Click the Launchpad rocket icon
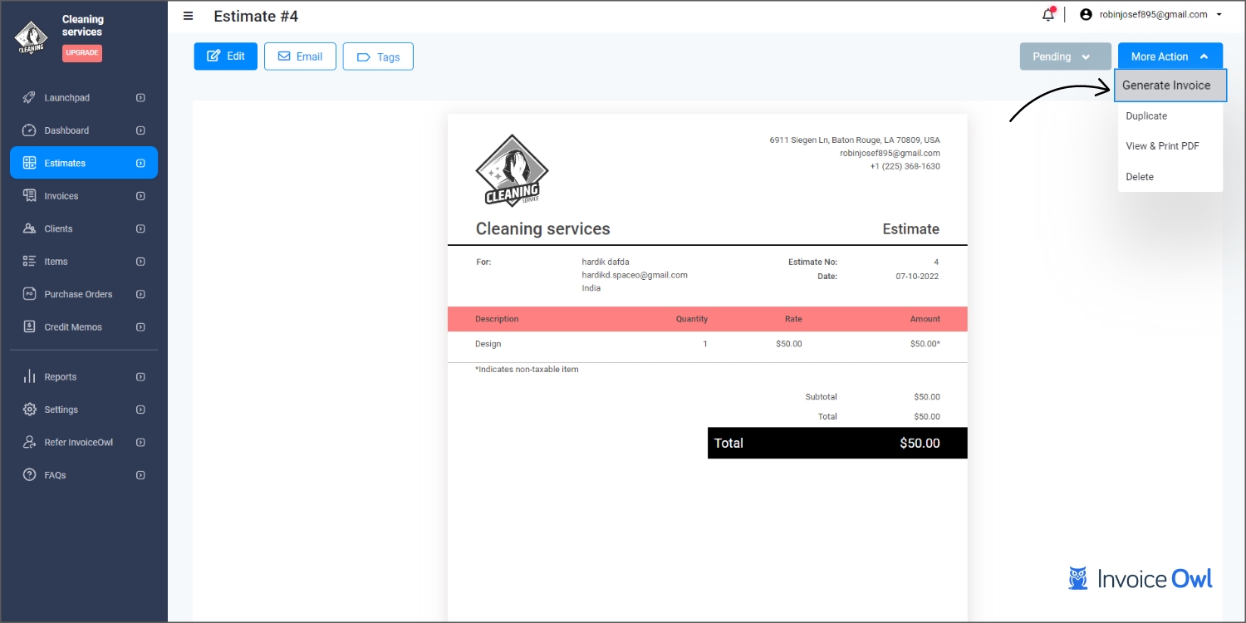1246x623 pixels. 29,98
